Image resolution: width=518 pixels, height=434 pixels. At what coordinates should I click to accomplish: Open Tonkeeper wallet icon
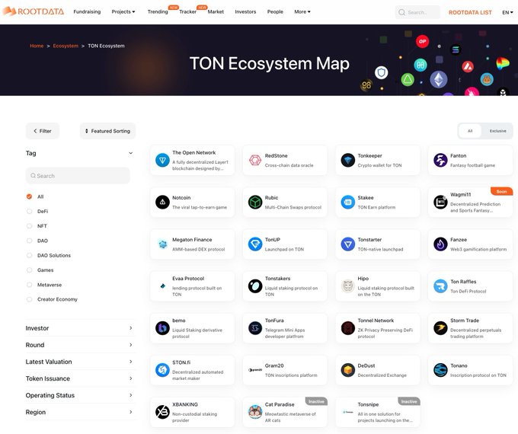pos(348,160)
